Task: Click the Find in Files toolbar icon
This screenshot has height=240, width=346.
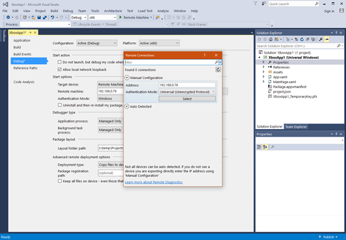Action: click(157, 17)
